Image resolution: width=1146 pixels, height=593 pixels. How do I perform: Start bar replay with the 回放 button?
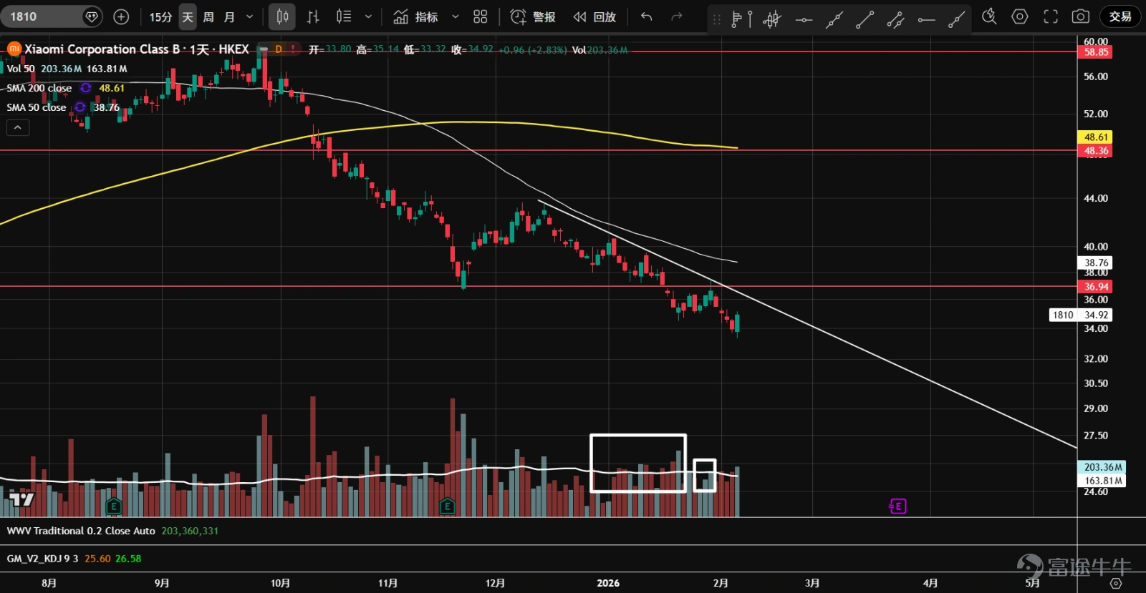pos(594,16)
